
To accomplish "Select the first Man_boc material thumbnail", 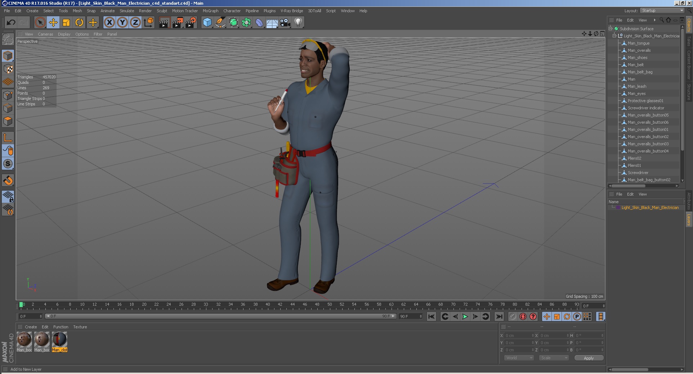I will click(x=24, y=342).
